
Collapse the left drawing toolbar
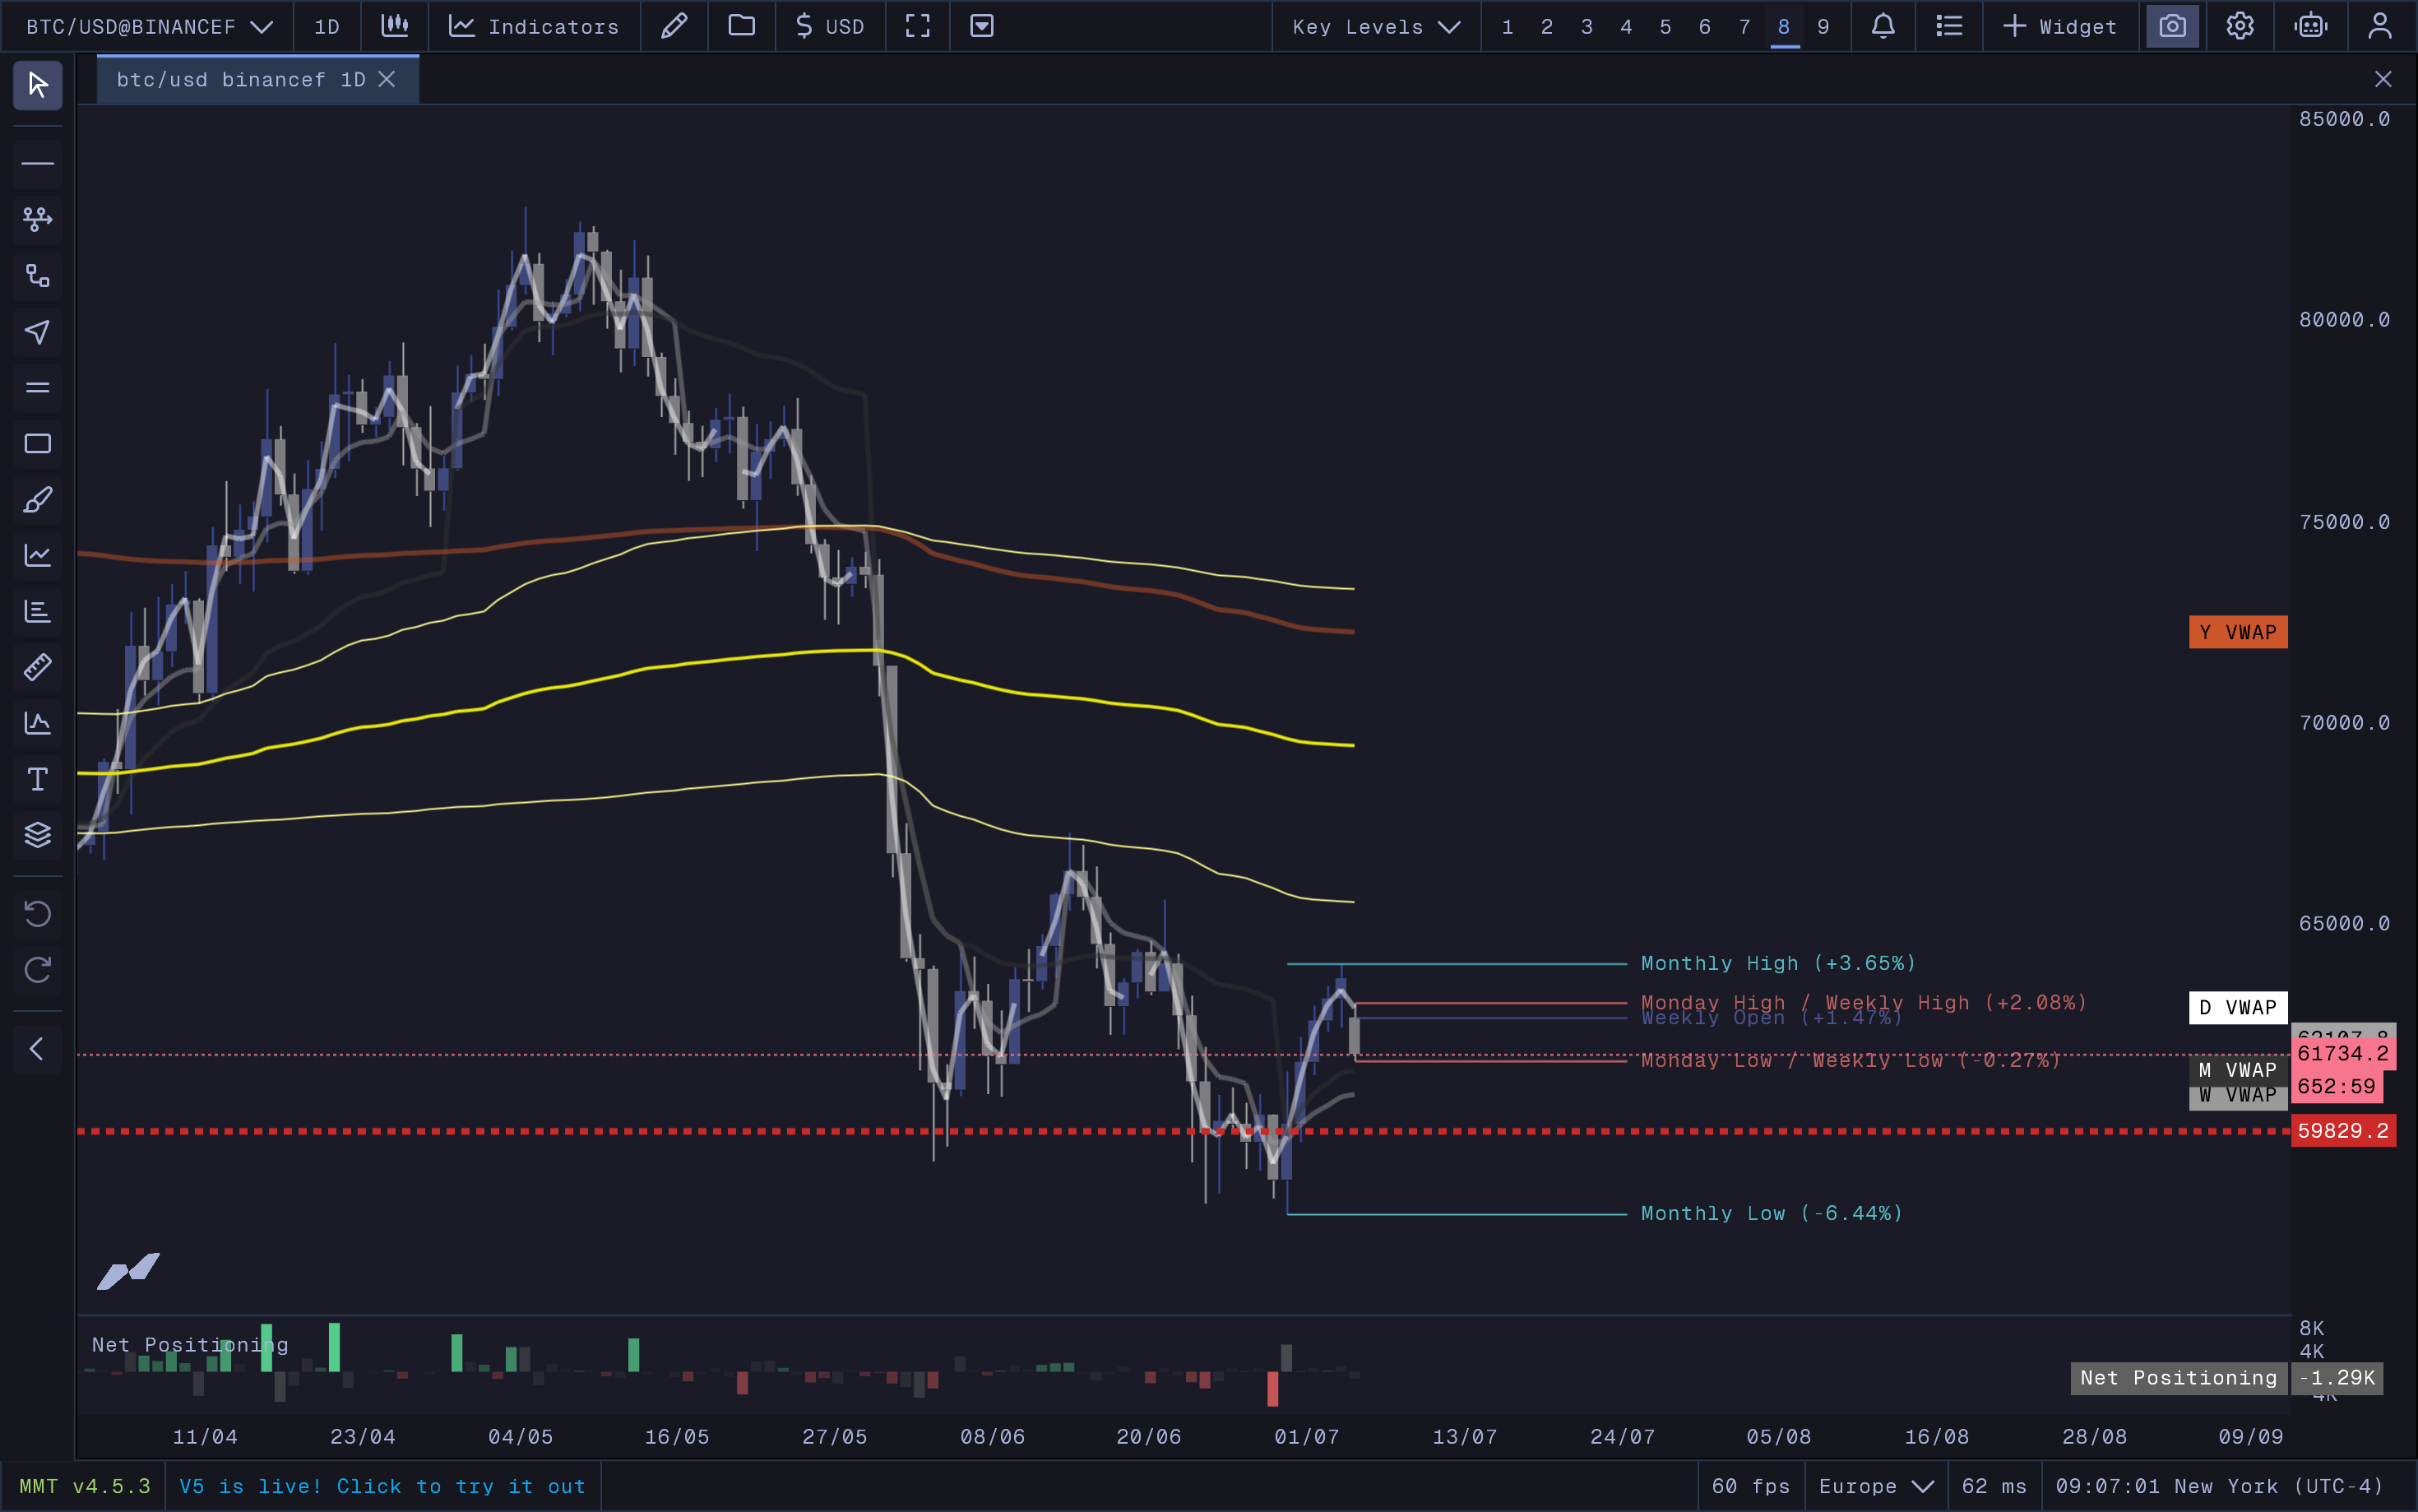[38, 1049]
